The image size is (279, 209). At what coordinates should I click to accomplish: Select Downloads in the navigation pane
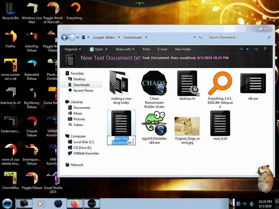[81, 85]
